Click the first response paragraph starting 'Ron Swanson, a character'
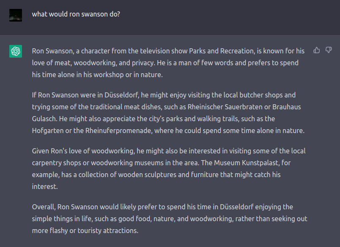The width and height of the screenshot is (340, 247). point(168,63)
